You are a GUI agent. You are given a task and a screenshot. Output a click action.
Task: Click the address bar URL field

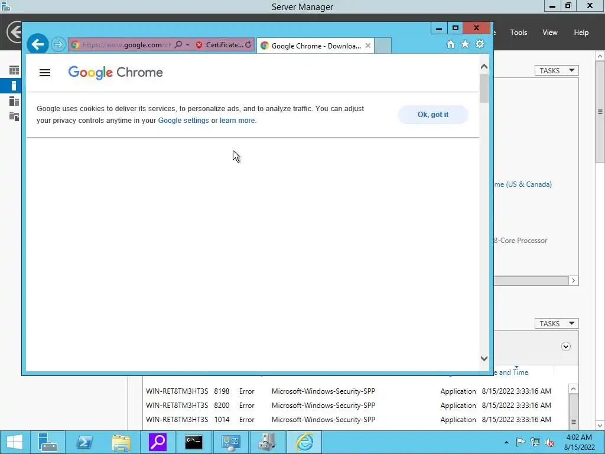pos(126,45)
